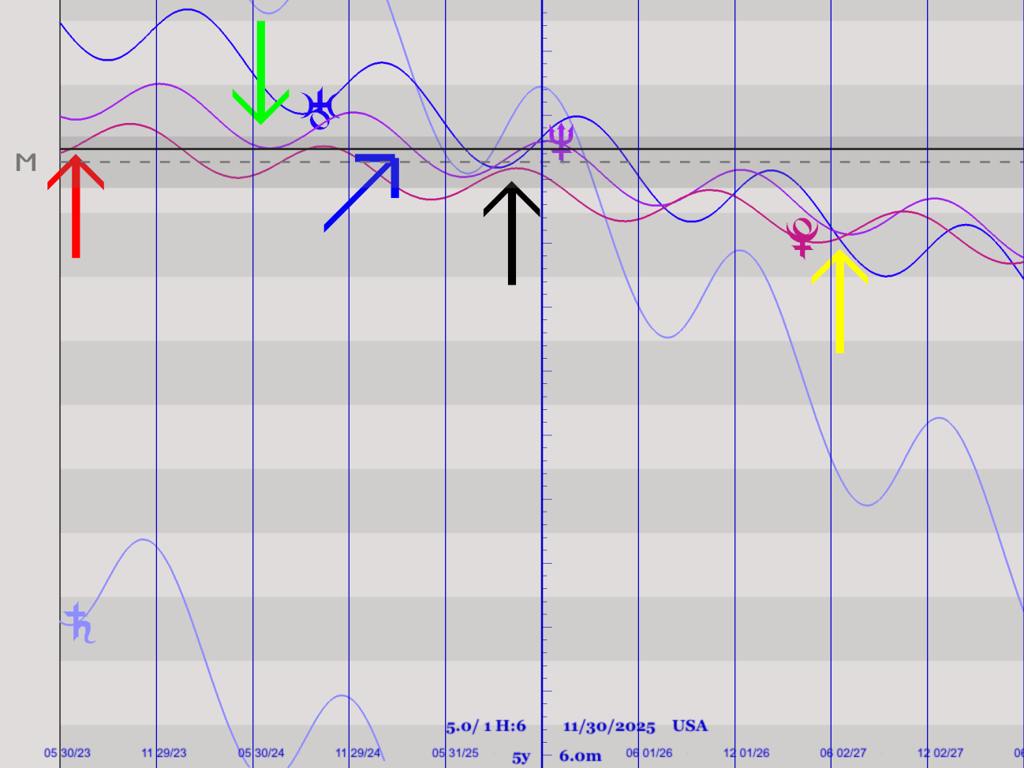
Task: Click the blue diagonal arrow
Action: (x=364, y=191)
